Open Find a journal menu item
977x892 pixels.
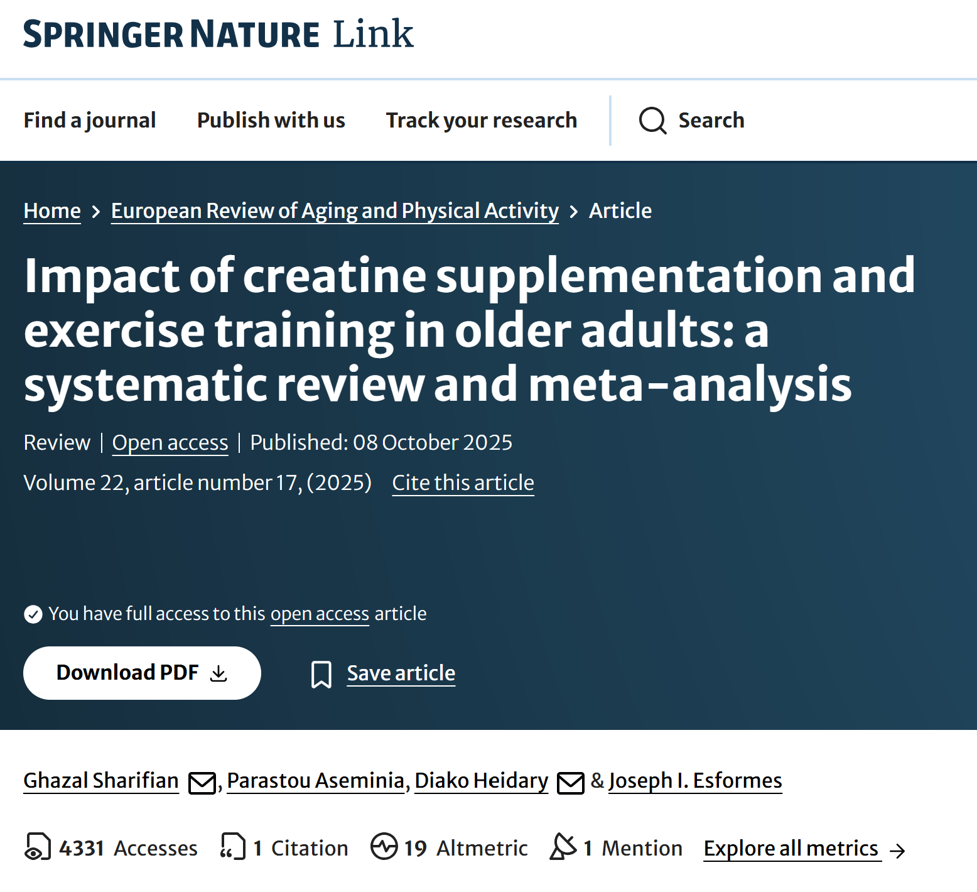90,120
